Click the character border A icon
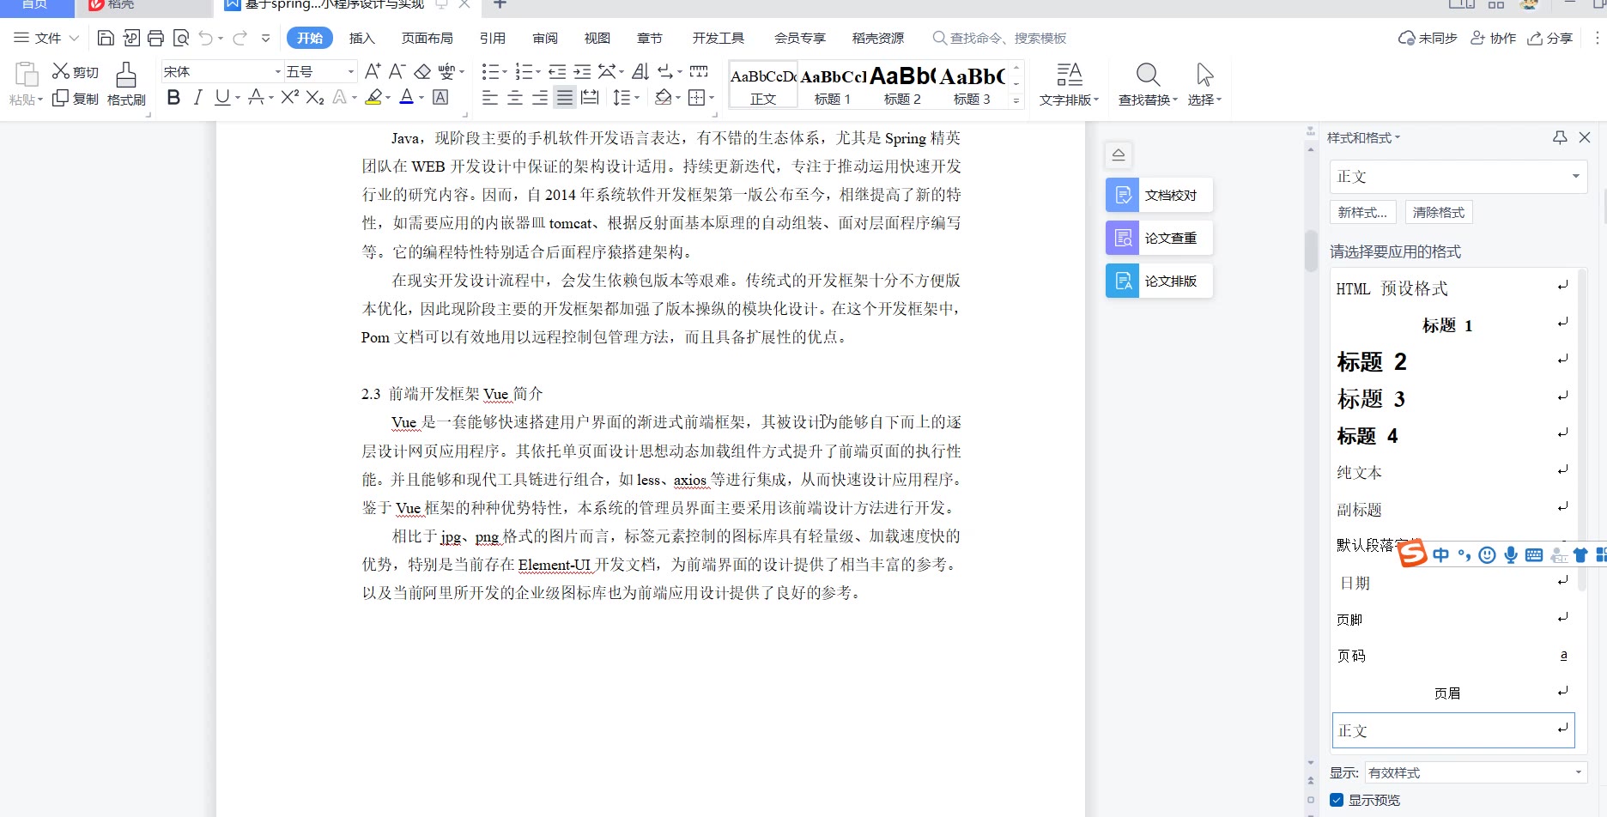 (440, 97)
